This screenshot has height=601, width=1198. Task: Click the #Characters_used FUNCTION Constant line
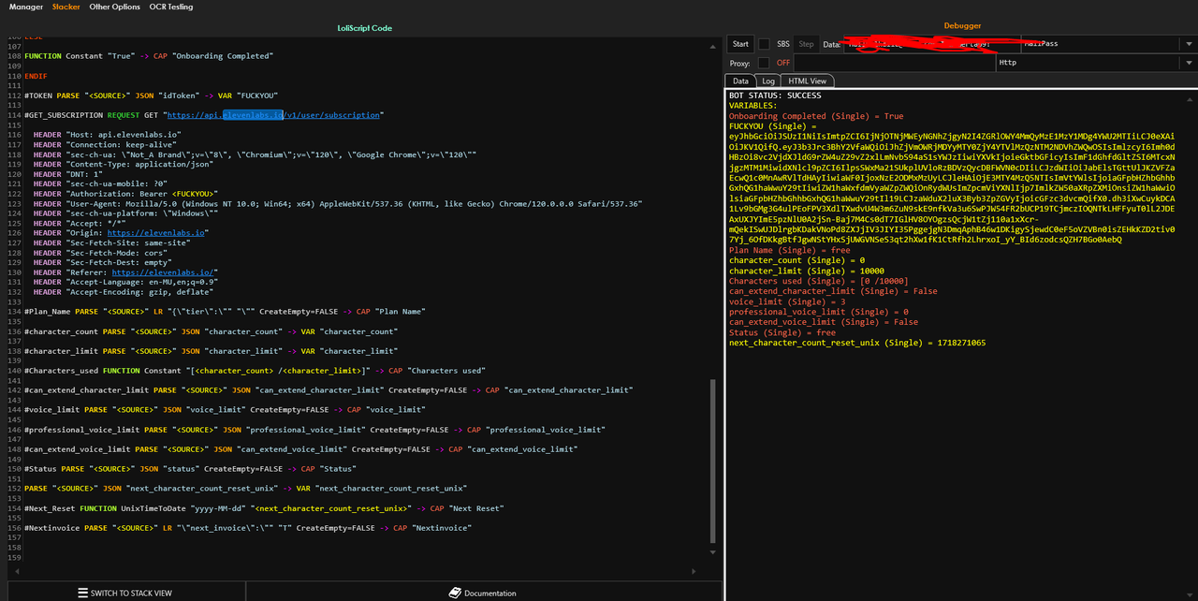coord(255,370)
